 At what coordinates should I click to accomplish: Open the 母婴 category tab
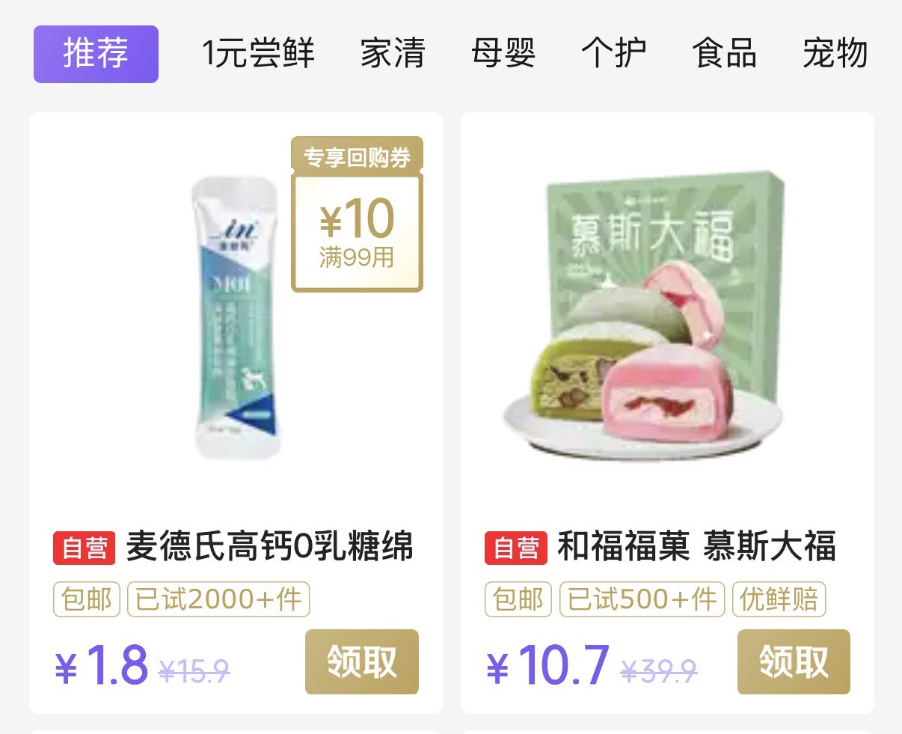503,54
